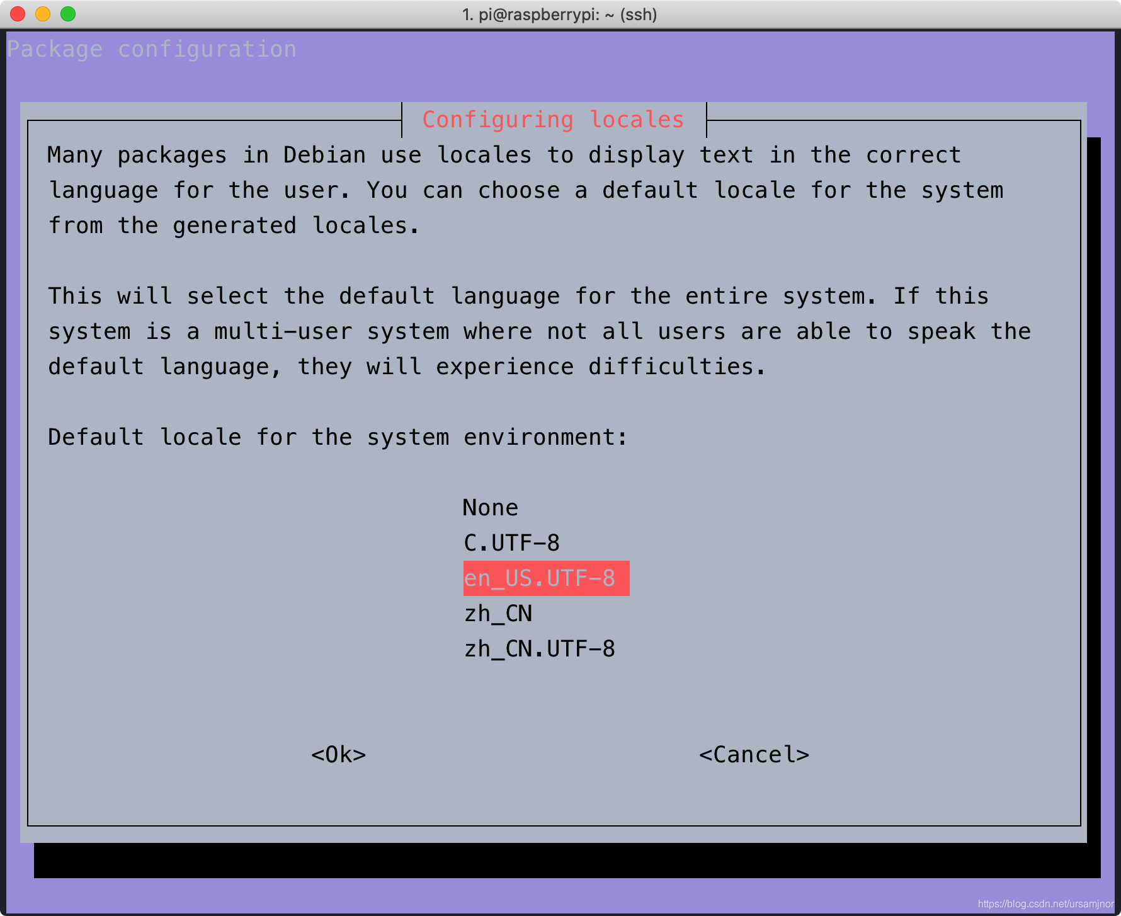Click 'Default locale for the system environment:' label
1121x916 pixels.
click(x=338, y=437)
